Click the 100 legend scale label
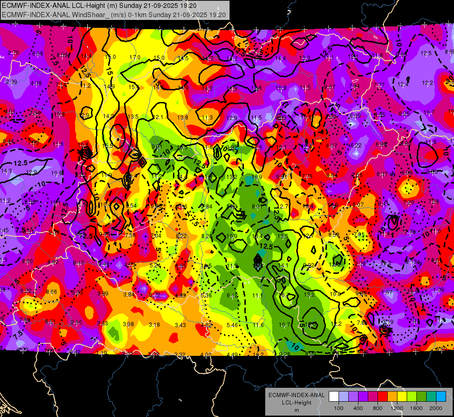The width and height of the screenshot is (454, 417). click(x=339, y=408)
